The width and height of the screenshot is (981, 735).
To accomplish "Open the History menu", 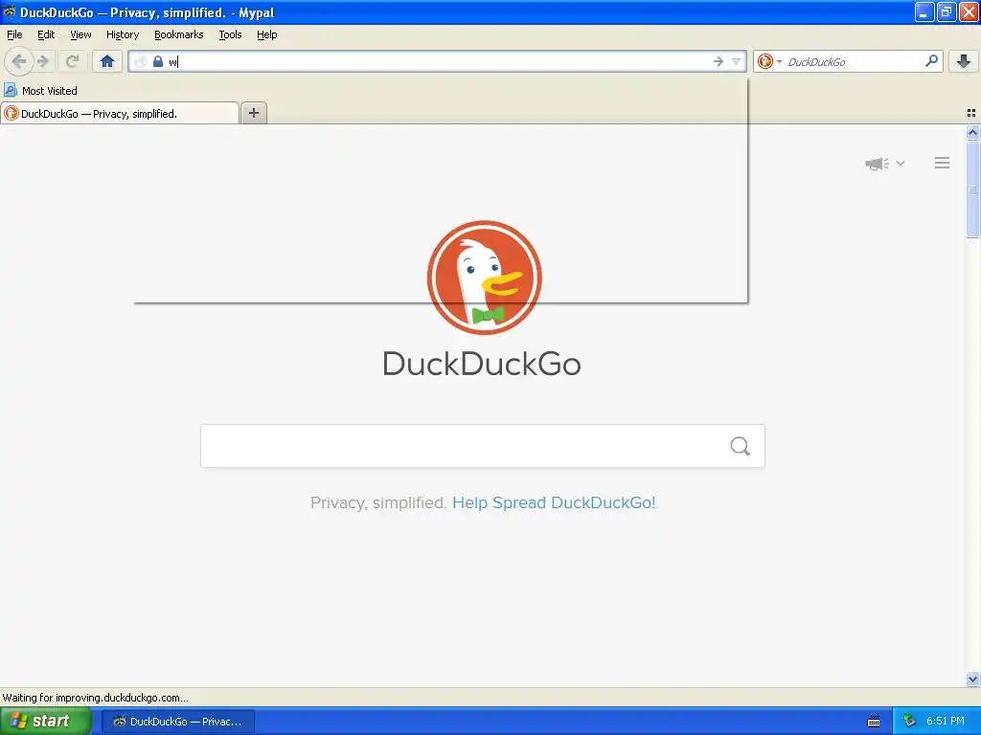I will click(123, 34).
